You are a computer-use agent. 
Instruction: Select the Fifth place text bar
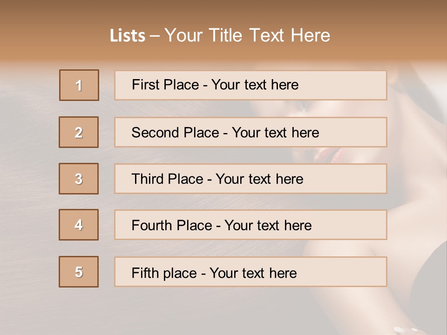[251, 272]
